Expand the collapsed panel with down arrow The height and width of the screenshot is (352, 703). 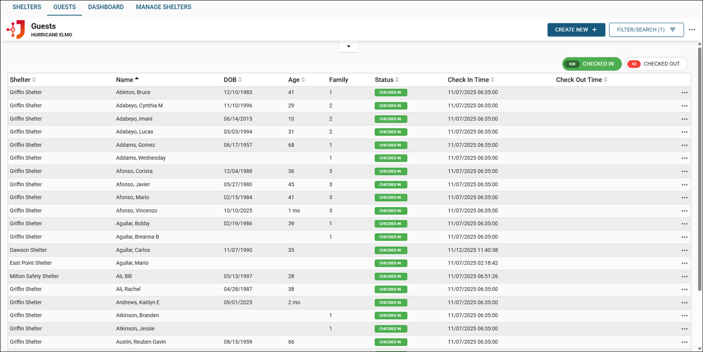coord(349,47)
